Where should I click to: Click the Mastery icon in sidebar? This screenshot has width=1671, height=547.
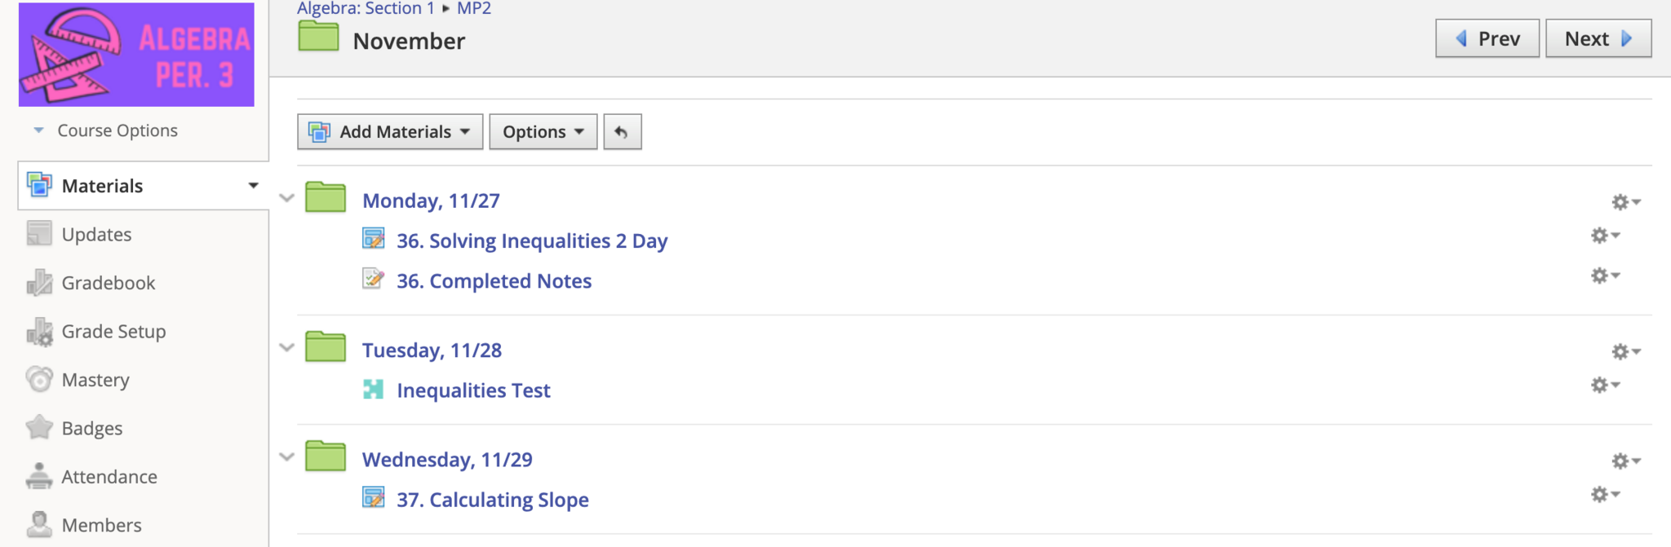tap(39, 380)
